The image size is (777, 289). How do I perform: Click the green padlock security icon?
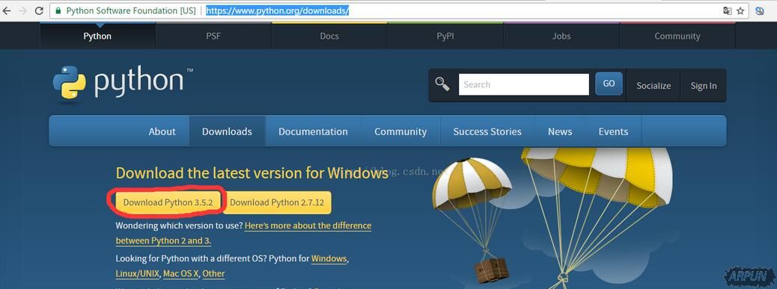point(58,10)
